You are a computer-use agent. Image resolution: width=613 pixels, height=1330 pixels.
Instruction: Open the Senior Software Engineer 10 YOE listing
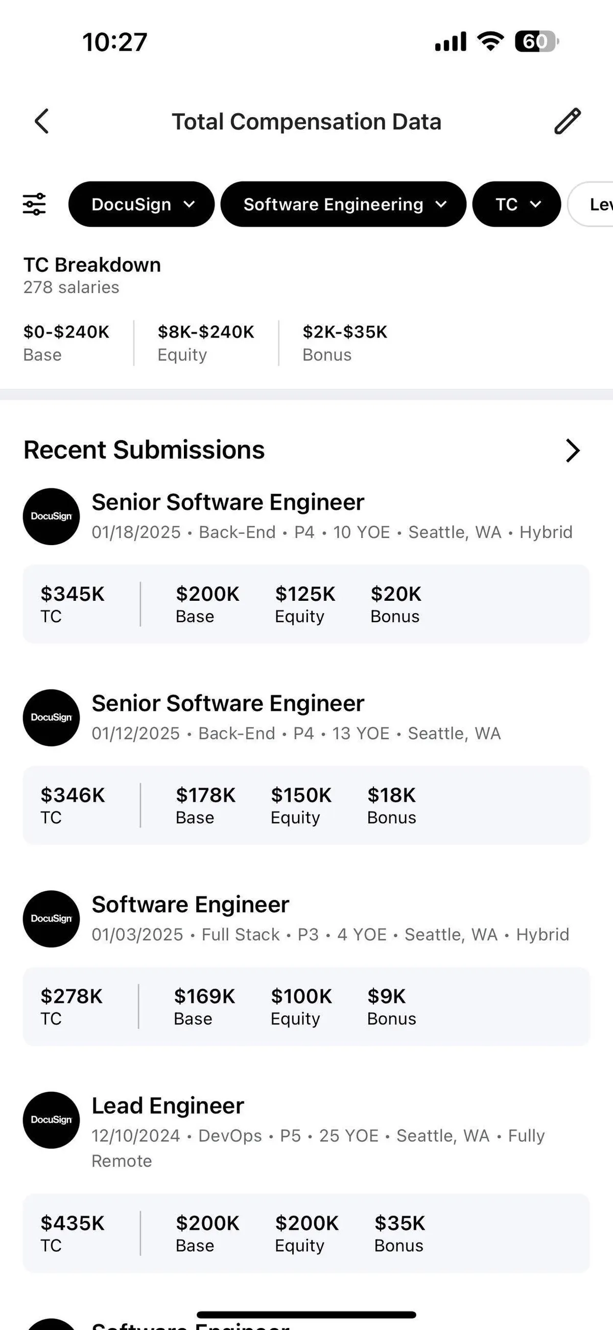(x=228, y=502)
